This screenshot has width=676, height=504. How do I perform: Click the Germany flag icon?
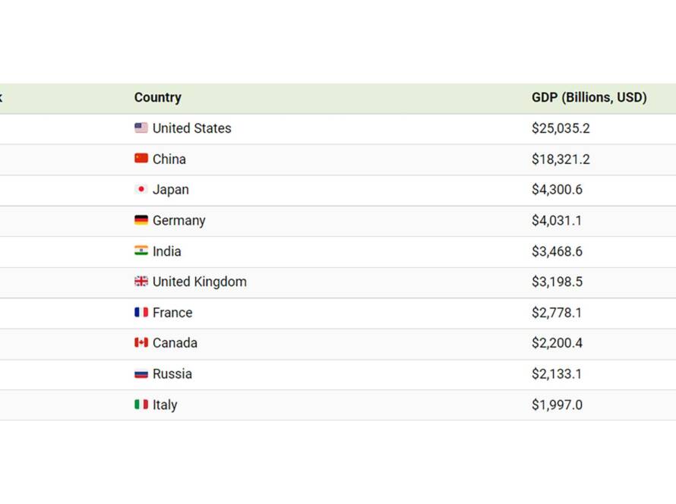(141, 220)
